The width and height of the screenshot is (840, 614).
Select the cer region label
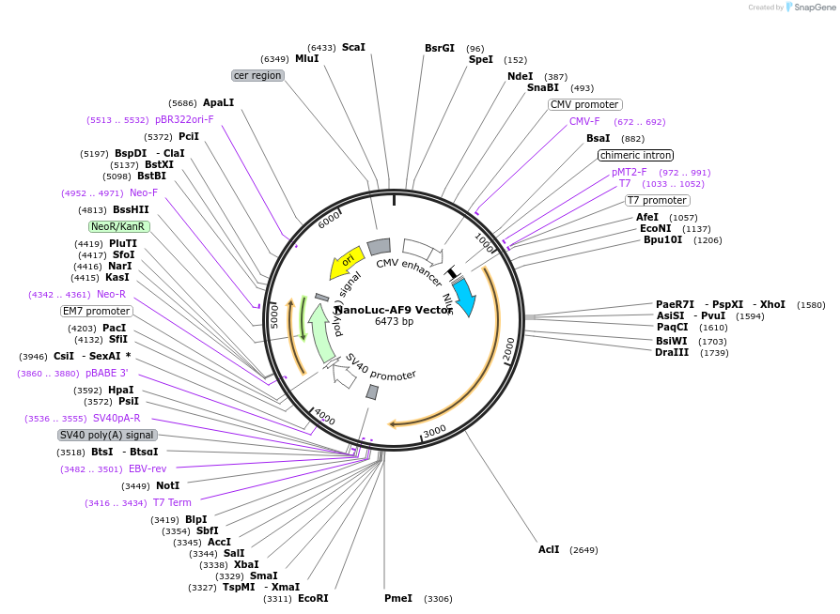[257, 75]
